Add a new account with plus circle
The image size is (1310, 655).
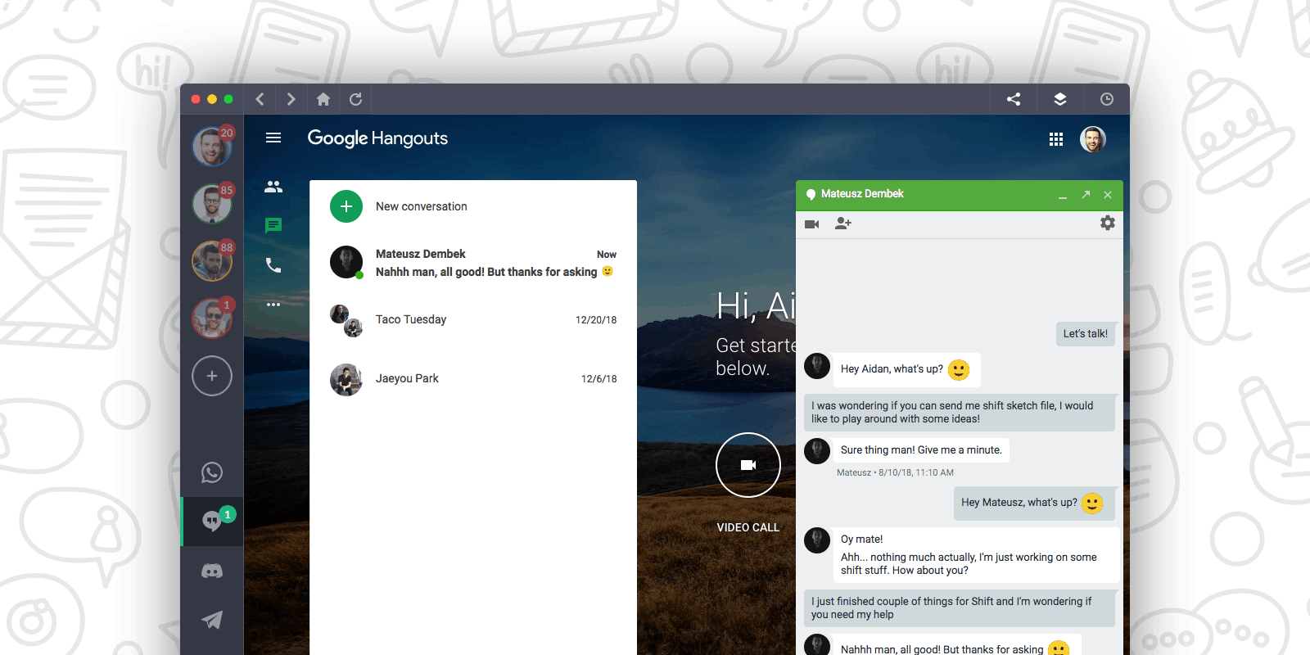(x=212, y=376)
